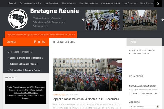This screenshot has width=164, height=109.
Task: Open the RSS feed icon
Action: (x=43, y=42)
